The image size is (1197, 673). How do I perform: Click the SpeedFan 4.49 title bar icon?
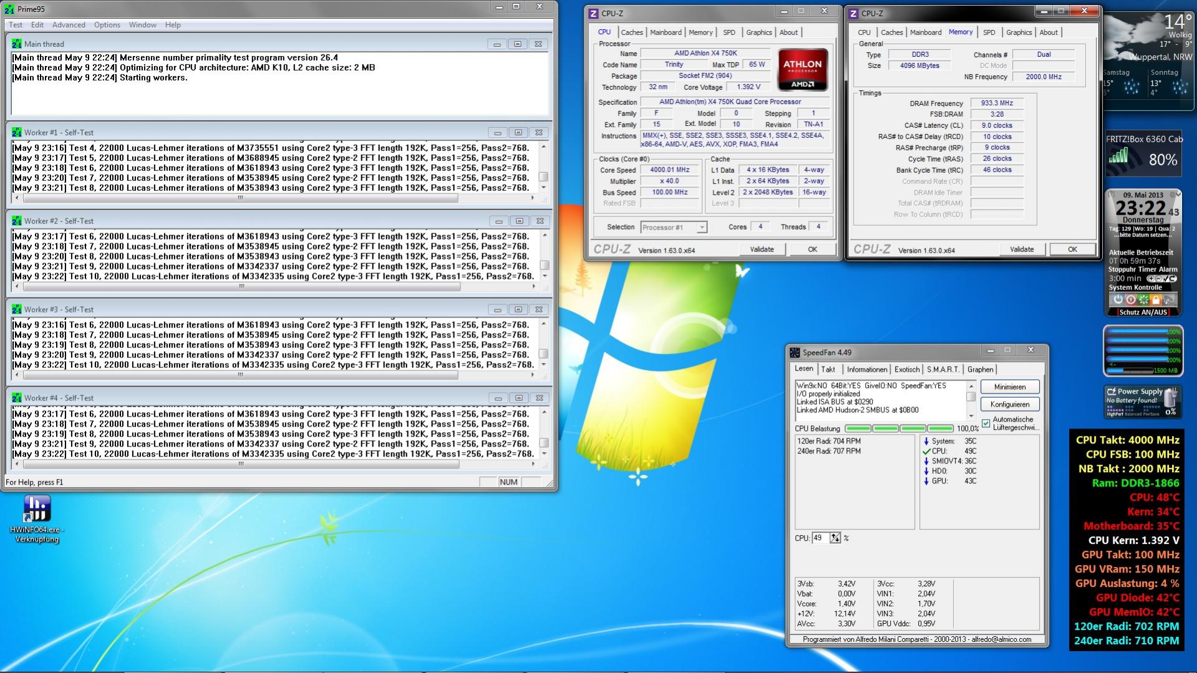(x=795, y=352)
